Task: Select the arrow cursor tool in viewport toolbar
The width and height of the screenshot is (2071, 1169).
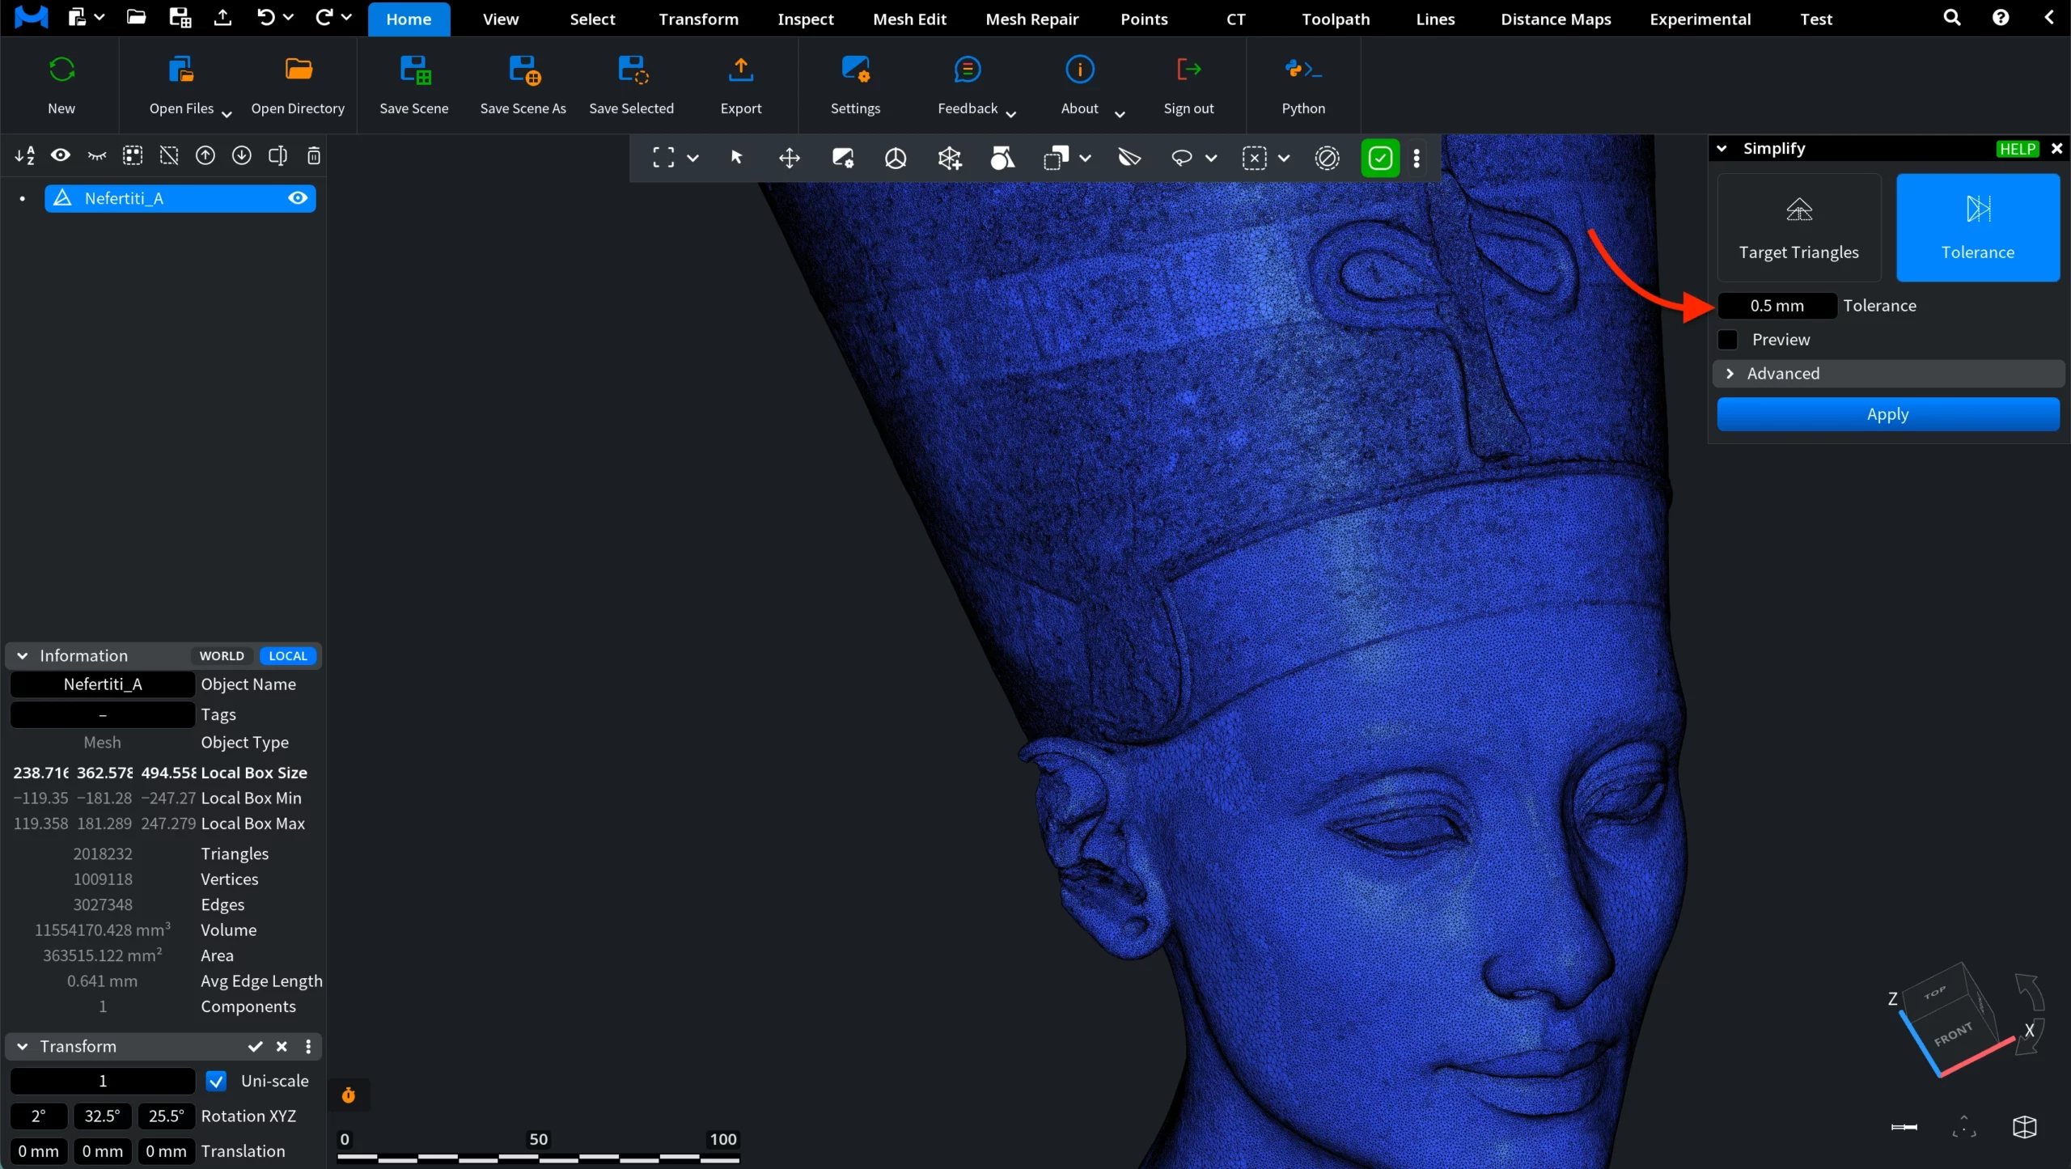Action: (737, 158)
